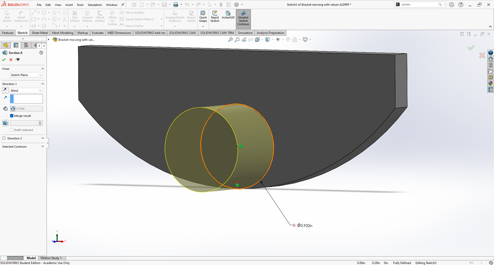Switch to the Features tab

point(8,33)
